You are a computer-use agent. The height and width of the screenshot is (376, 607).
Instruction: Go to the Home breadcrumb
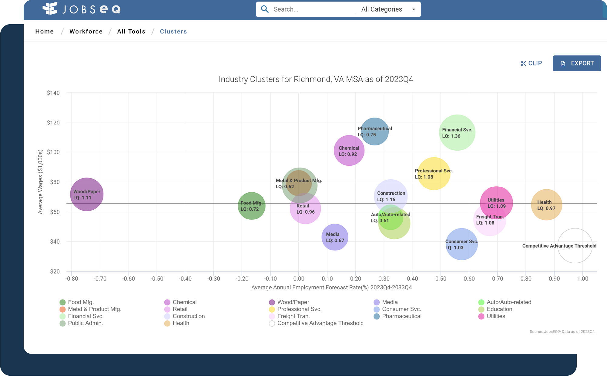(45, 32)
